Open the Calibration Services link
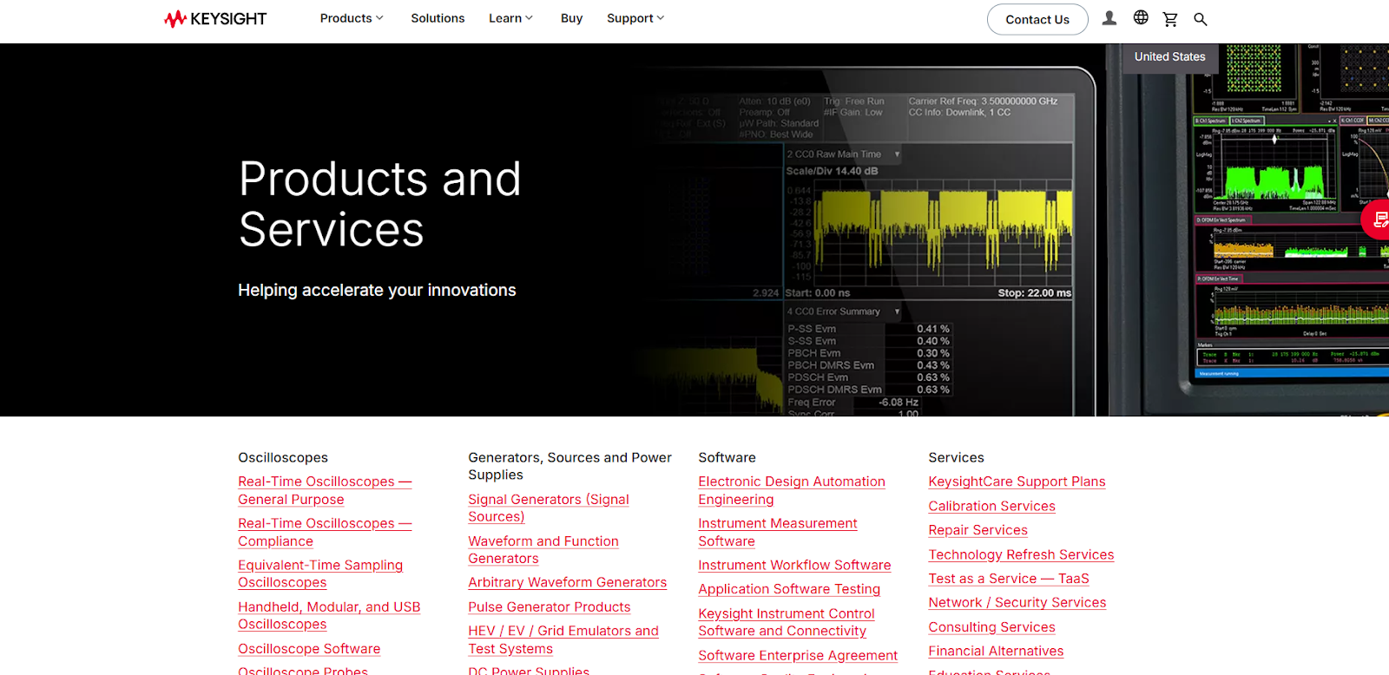 [x=991, y=506]
